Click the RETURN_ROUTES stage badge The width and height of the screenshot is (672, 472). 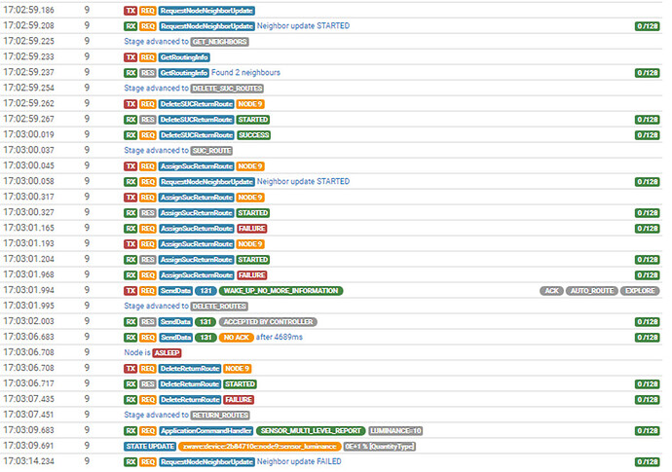tap(220, 415)
